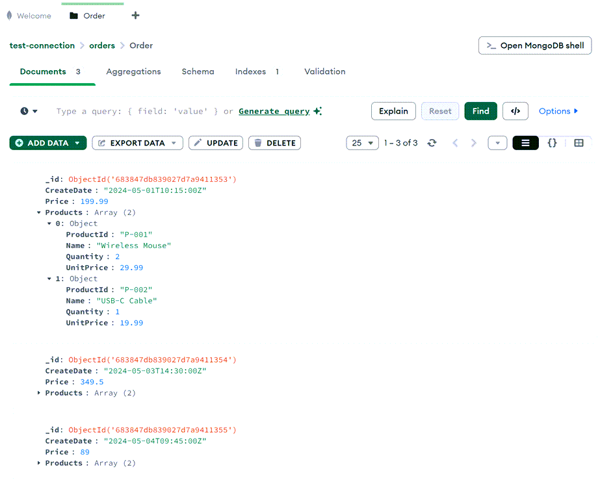Click the MongoDB leaf icon on Welcome tab
This screenshot has height=486, width=600.
(9, 16)
